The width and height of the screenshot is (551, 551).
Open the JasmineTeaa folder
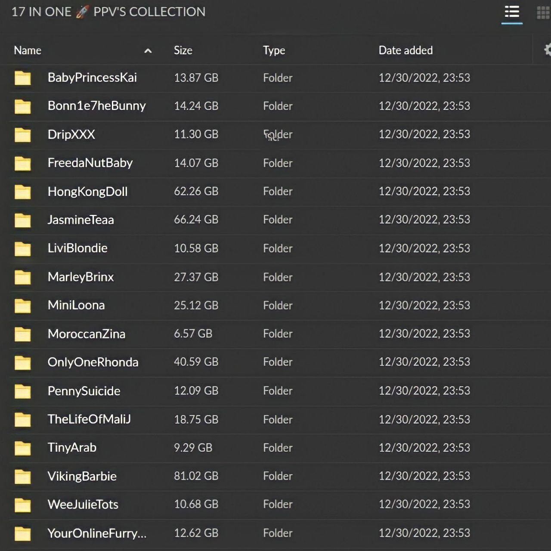[80, 220]
